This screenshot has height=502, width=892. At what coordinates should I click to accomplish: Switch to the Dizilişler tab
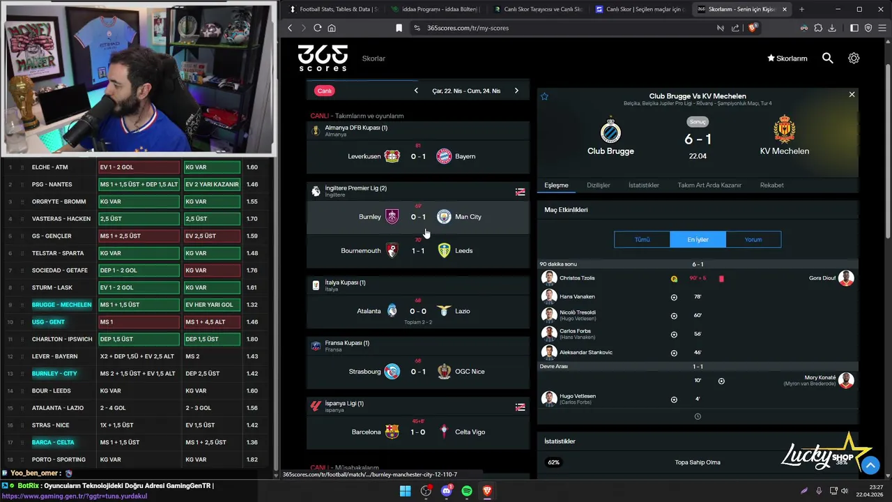598,185
